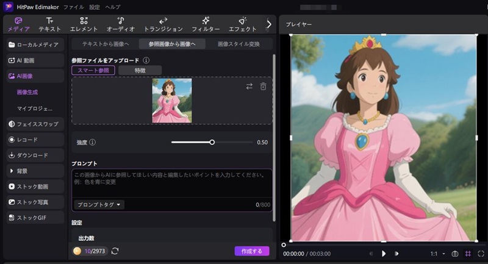Open the テキスト (Text) tab
Viewport: 488px width, 264px height.
[x=49, y=24]
